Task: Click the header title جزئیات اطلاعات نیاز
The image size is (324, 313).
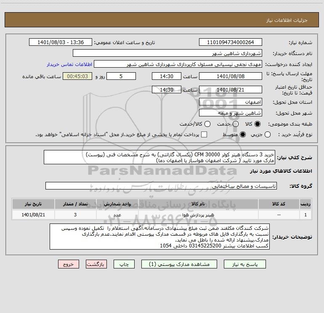Action: click(x=287, y=20)
